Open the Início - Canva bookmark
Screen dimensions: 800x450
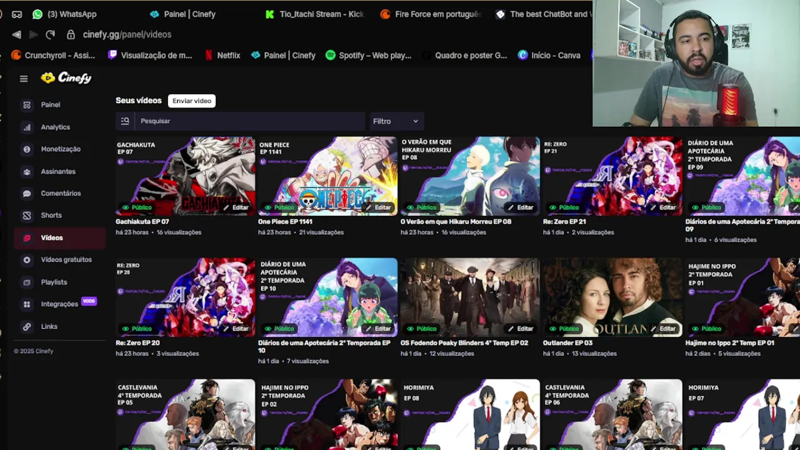(549, 55)
